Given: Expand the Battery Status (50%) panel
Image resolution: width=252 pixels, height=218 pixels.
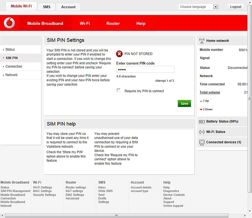Looking at the screenshot, I should coord(222,122).
